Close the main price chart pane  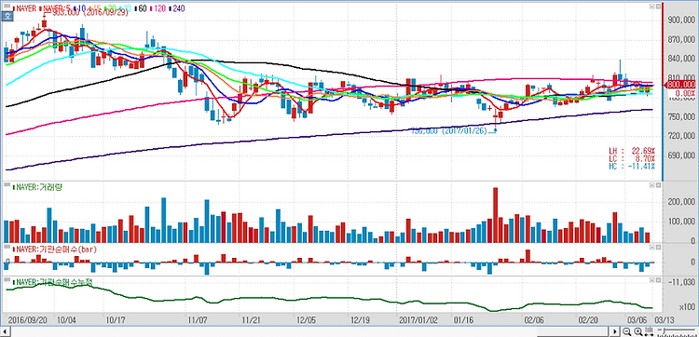click(658, 7)
